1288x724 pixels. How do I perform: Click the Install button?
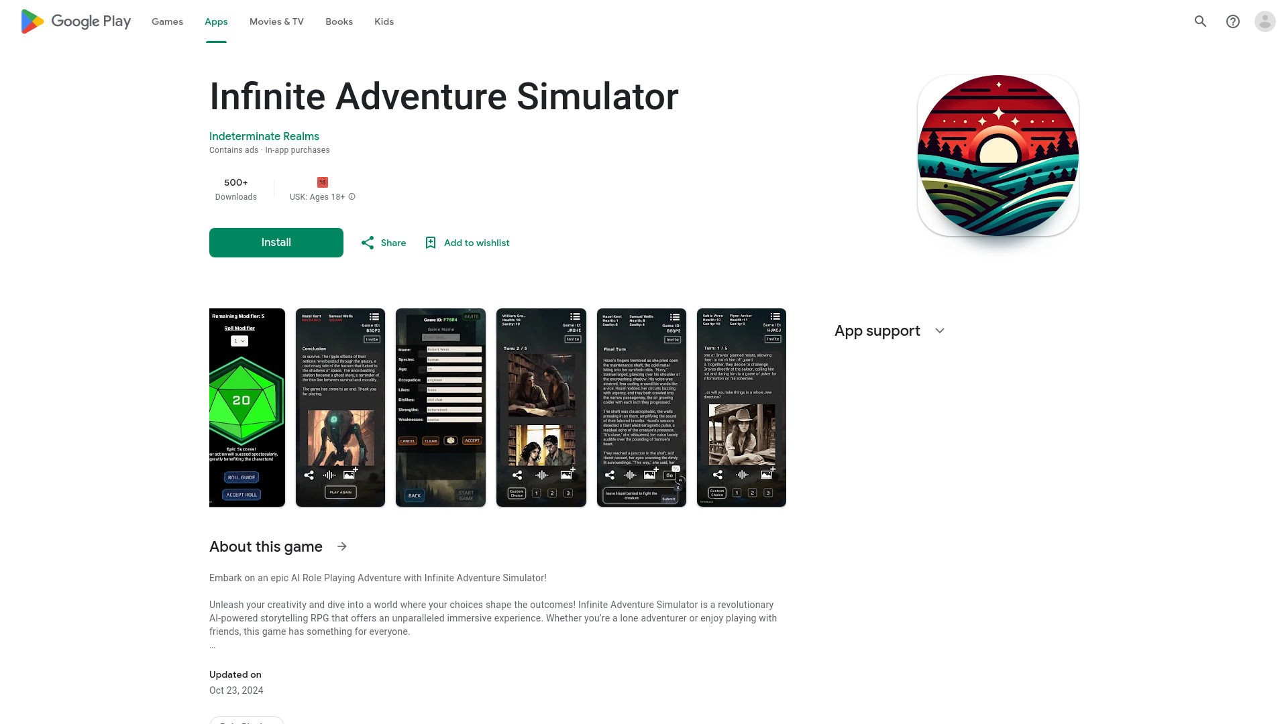pos(276,242)
